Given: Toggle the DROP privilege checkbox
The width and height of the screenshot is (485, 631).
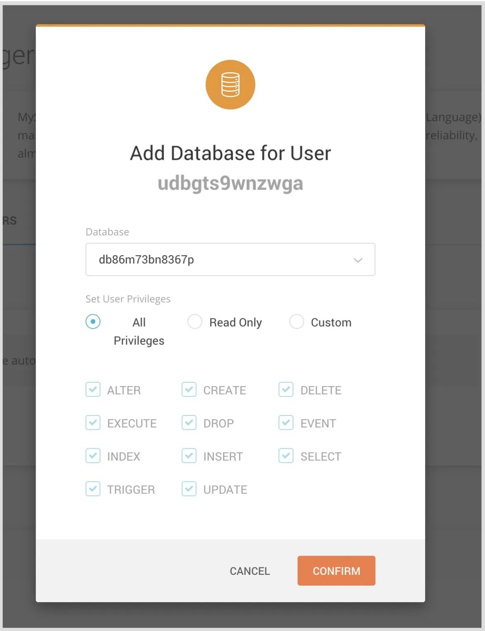Looking at the screenshot, I should pyautogui.click(x=189, y=423).
